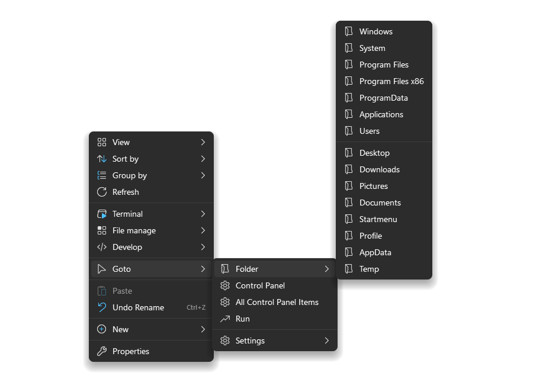
Task: Select the Temp folder item
Action: tap(369, 269)
